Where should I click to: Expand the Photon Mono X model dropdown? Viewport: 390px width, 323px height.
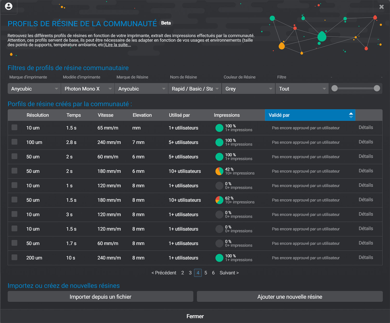tap(88, 89)
